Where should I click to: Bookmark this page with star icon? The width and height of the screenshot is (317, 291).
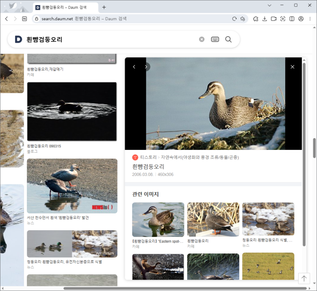pyautogui.click(x=243, y=19)
